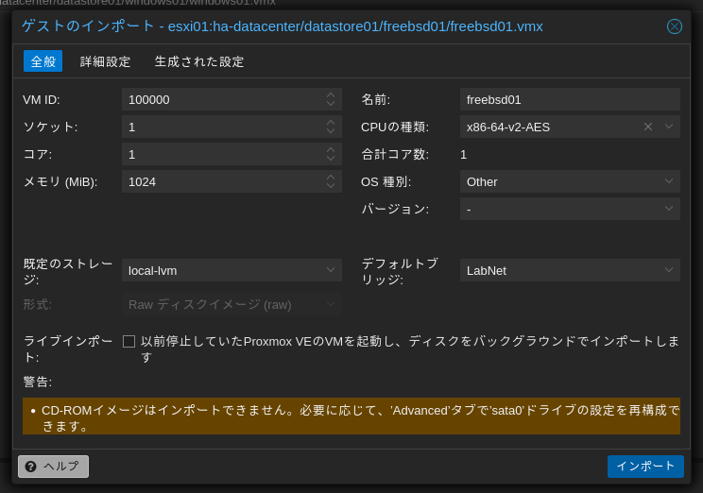Screen dimensions: 703x493
Task: Clear the CPUの種類 selection
Action: [x=648, y=127]
